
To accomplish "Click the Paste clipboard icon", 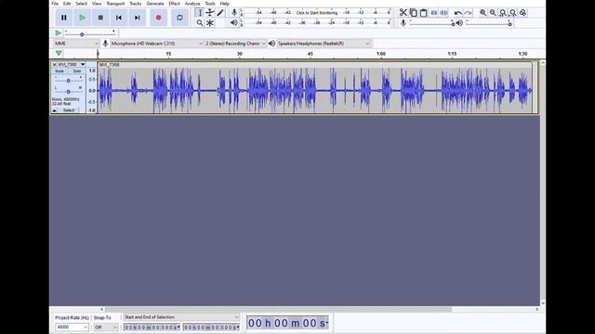I will point(424,13).
